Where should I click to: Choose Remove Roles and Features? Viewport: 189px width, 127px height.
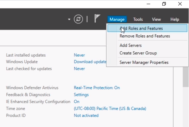[x=145, y=36]
